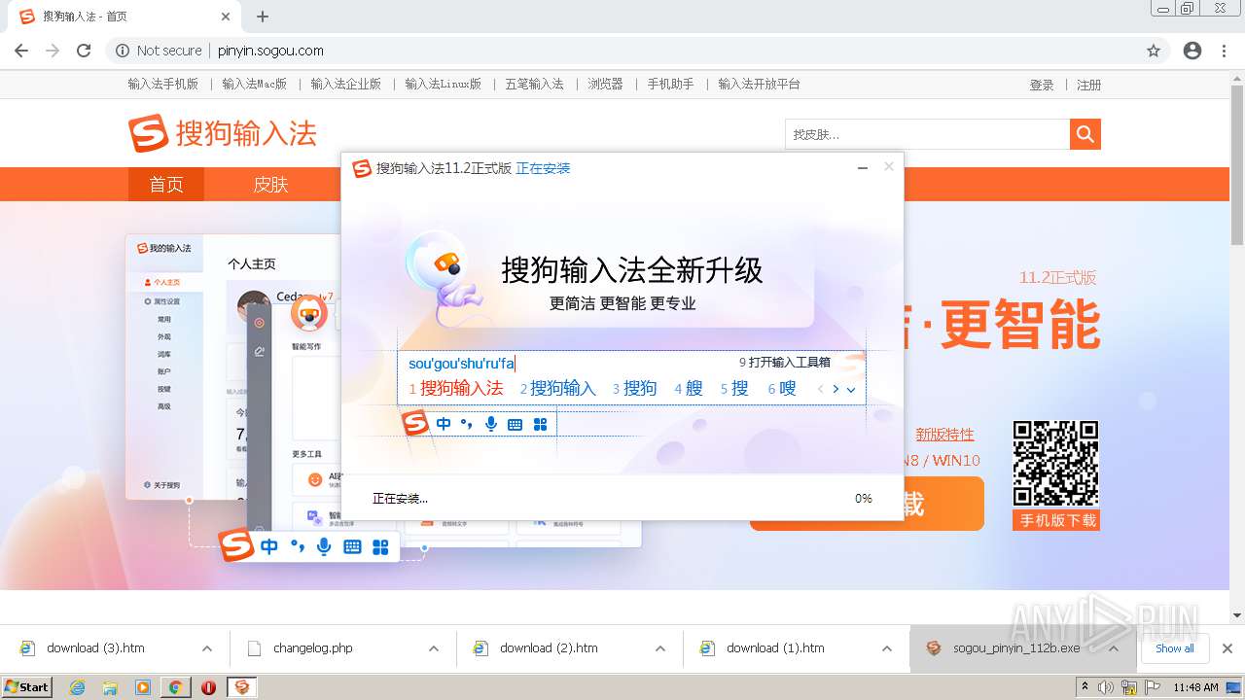The image size is (1245, 700).
Task: Click the pinyin composition text sou'gou'shu'ru'fa
Action: coord(461,364)
